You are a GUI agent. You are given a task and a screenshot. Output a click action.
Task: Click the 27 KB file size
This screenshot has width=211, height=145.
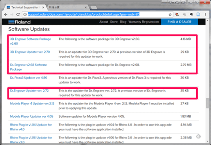(184, 104)
